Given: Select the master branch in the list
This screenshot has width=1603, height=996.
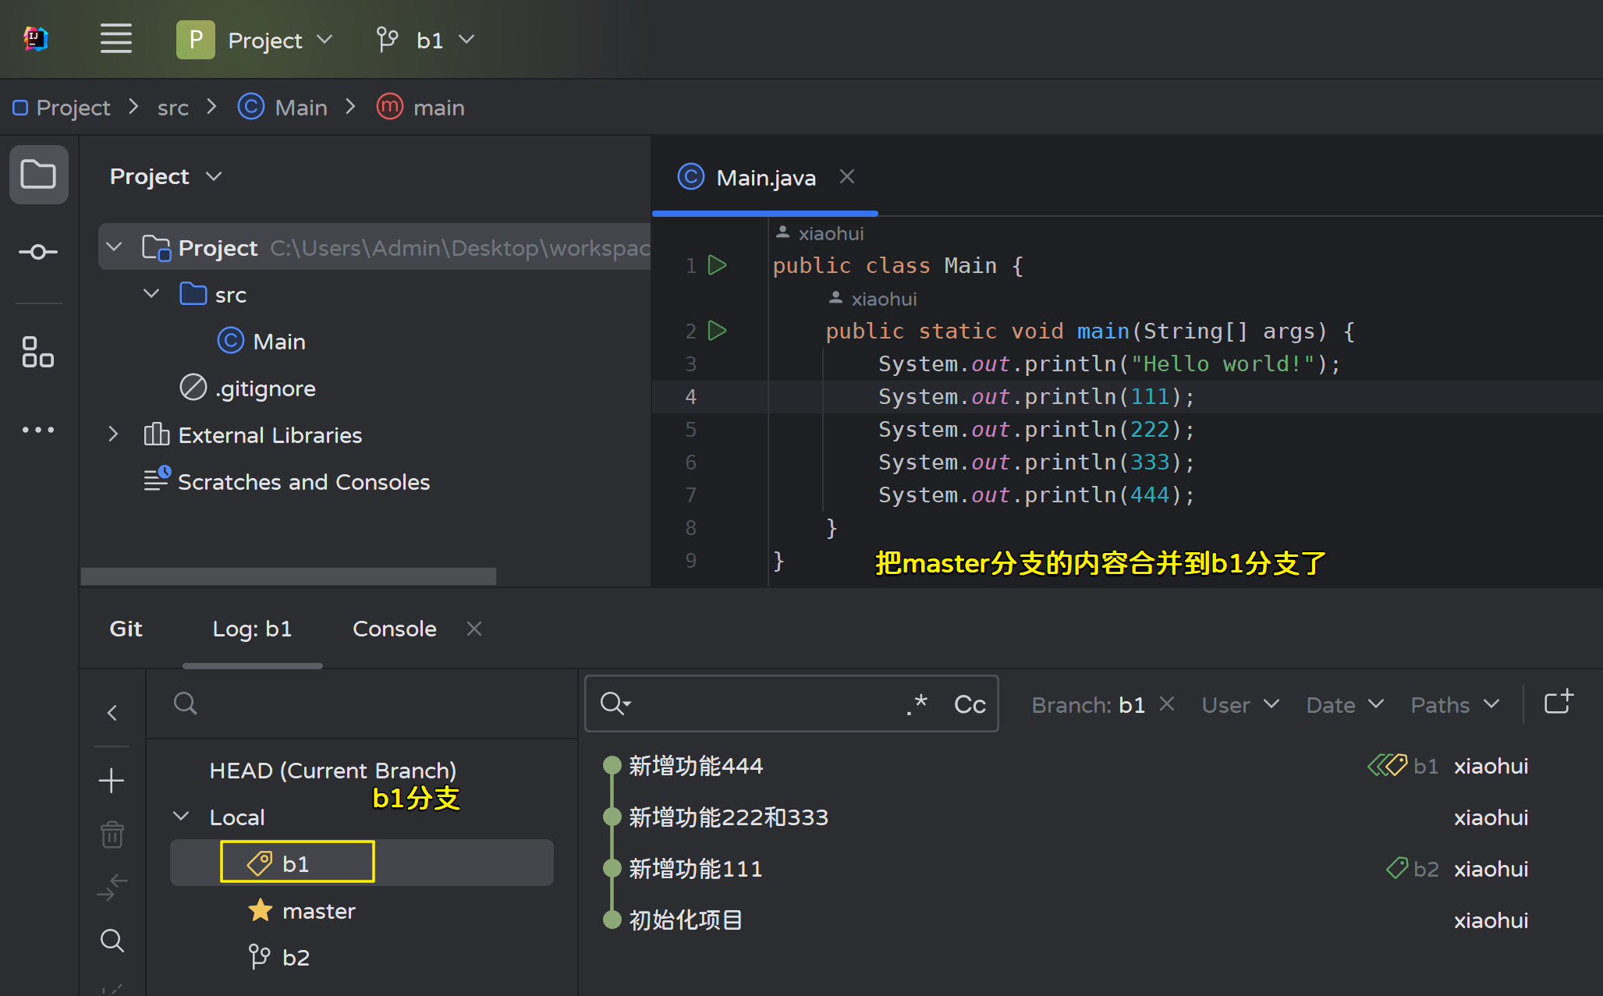Looking at the screenshot, I should (x=318, y=911).
